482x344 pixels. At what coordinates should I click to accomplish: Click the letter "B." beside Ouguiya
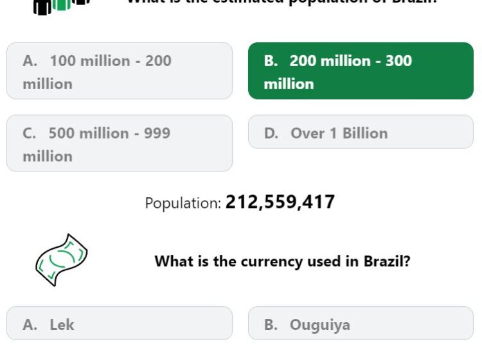[271, 325]
